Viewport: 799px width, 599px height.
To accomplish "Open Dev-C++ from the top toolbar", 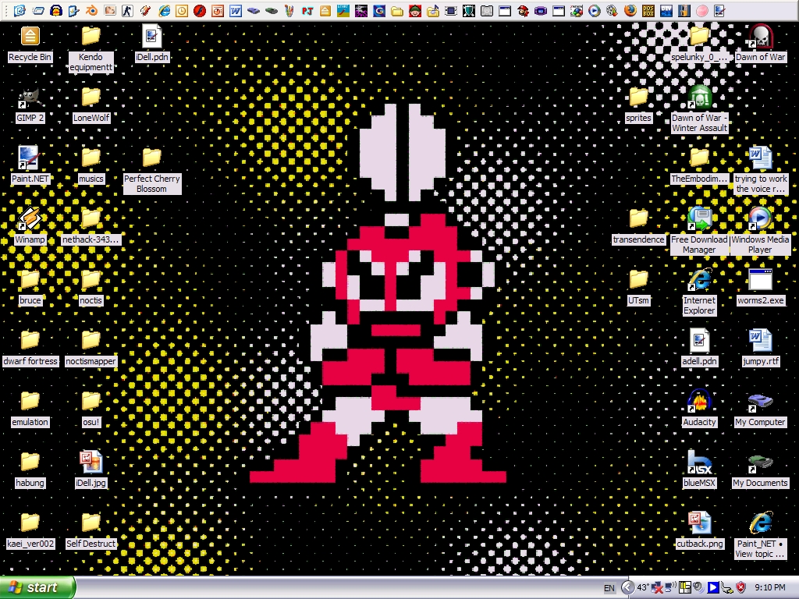I will (666, 10).
